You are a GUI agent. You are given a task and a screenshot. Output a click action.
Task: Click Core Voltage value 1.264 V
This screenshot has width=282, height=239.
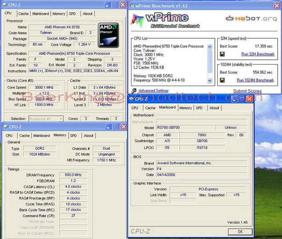point(84,45)
